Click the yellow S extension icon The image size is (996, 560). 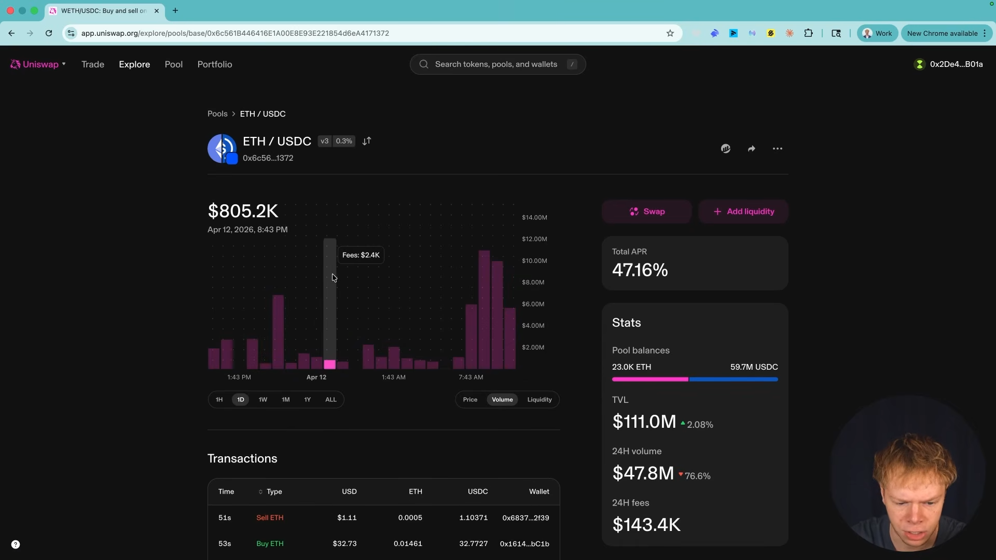coord(771,33)
